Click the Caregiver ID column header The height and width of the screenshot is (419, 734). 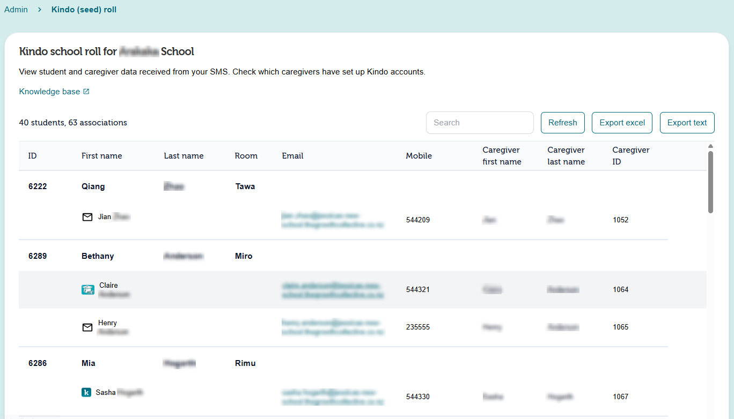[x=631, y=156]
